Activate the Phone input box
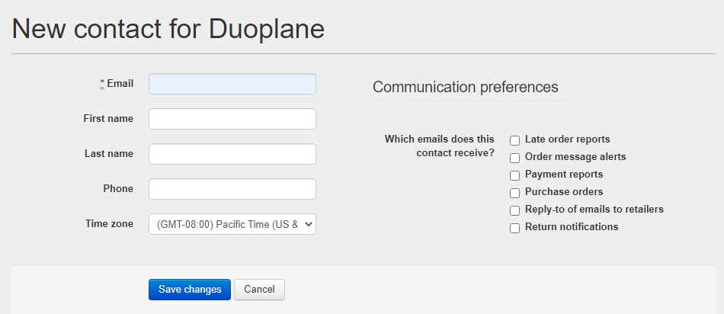The width and height of the screenshot is (724, 314). click(232, 189)
